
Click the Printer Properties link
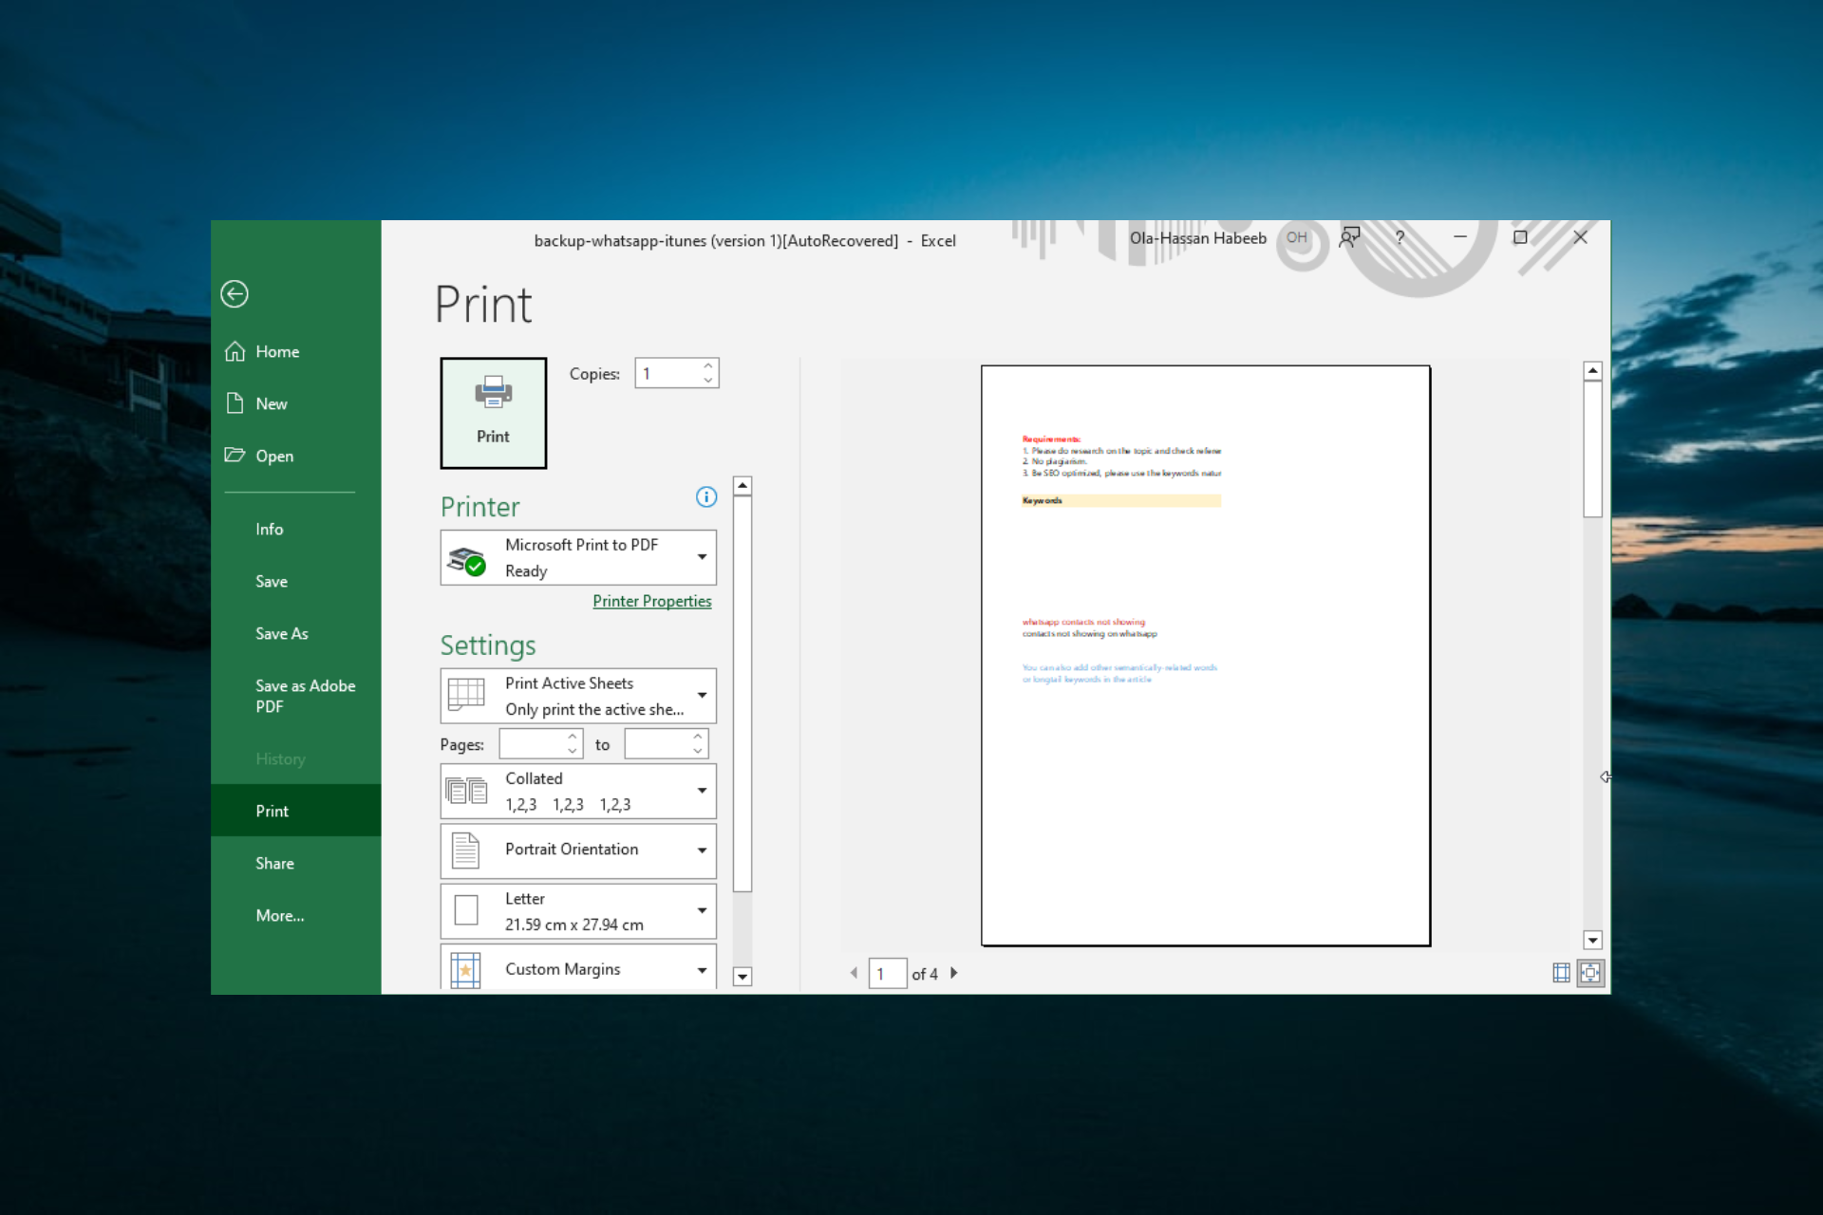[654, 599]
